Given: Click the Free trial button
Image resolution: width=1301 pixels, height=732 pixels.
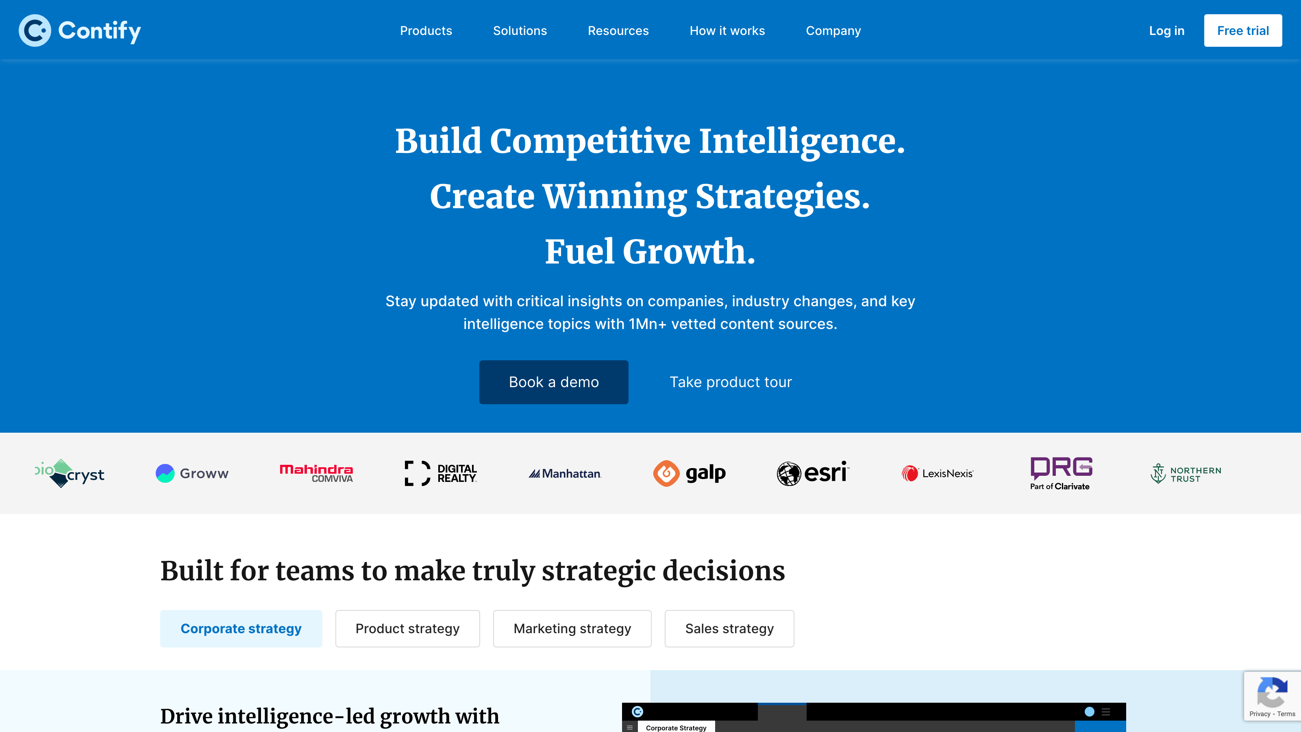Looking at the screenshot, I should 1243,30.
